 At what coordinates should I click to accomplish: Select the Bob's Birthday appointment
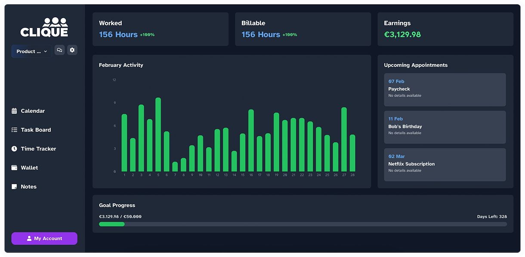[x=445, y=127]
